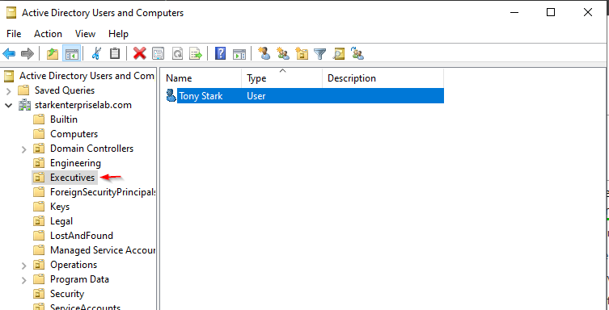Expand the Domain Controllers OU

click(x=24, y=149)
